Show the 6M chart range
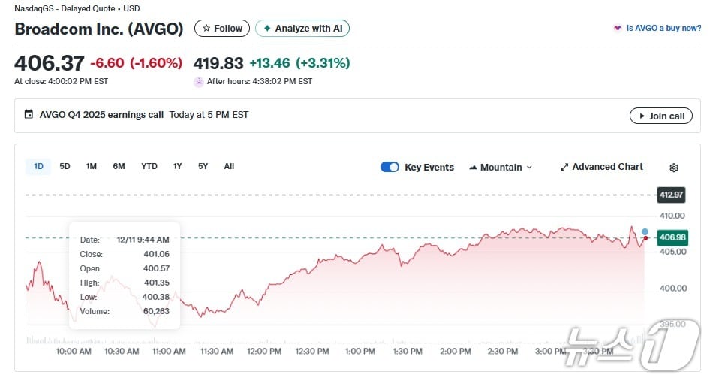Screen dimensions: 710x381 point(119,166)
